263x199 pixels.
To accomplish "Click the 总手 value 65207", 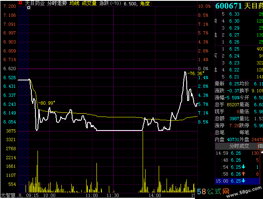I will [233, 105].
